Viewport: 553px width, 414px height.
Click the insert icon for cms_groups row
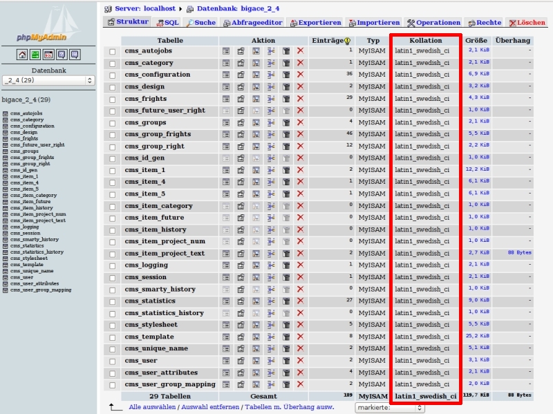click(271, 122)
